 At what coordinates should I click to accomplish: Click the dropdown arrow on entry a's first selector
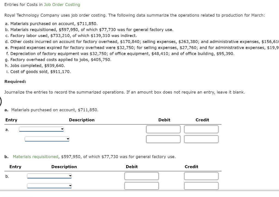point(62,129)
